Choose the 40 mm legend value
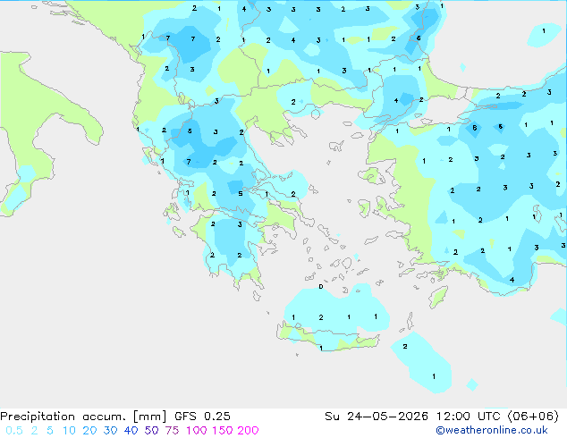Screen dimensions: 567x438 pos(131,431)
